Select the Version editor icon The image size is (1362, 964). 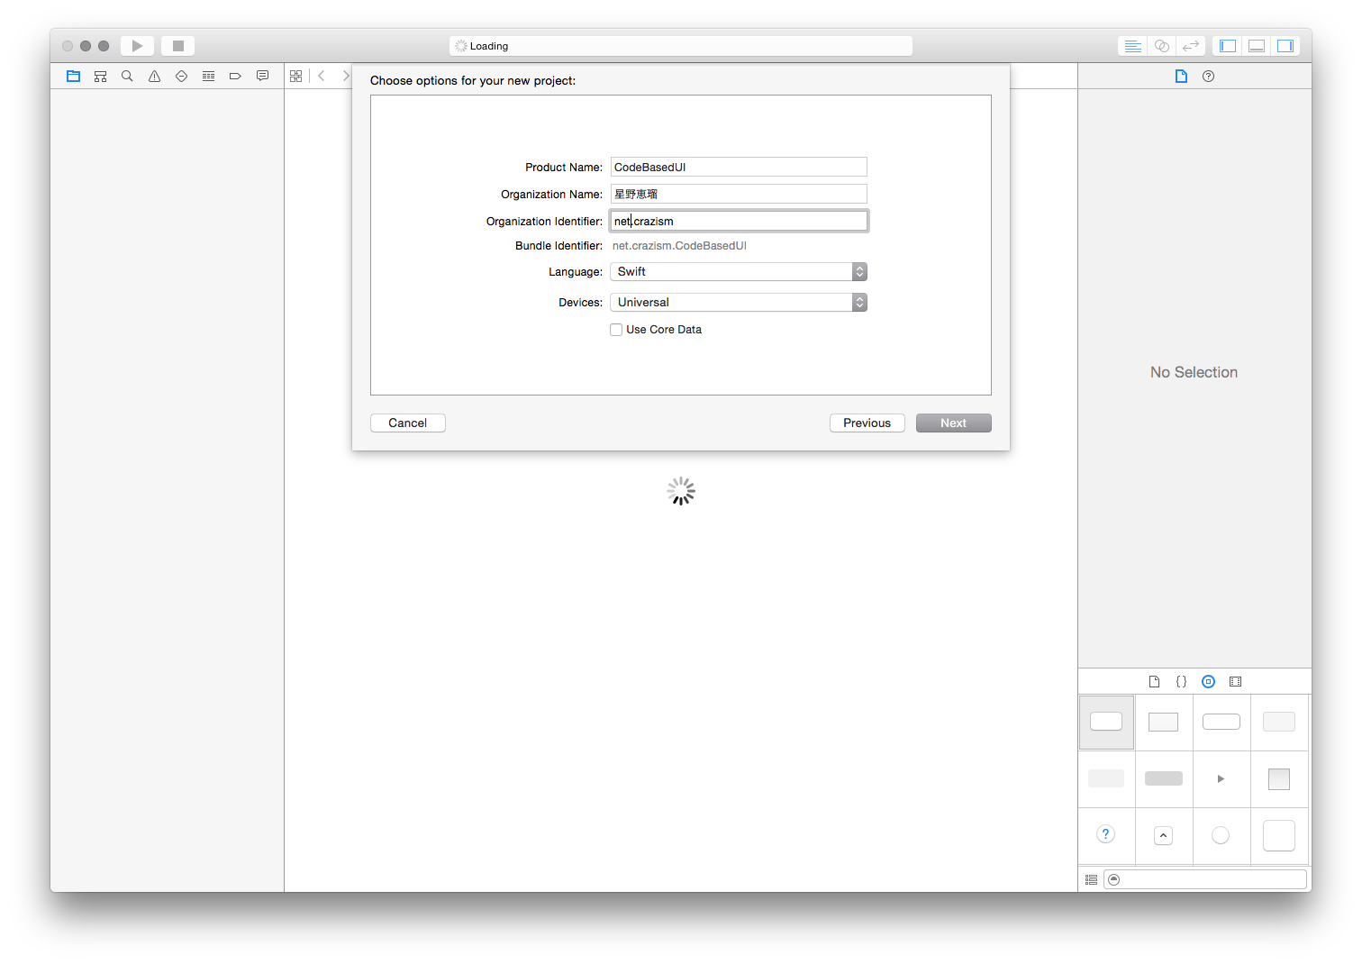(x=1191, y=46)
